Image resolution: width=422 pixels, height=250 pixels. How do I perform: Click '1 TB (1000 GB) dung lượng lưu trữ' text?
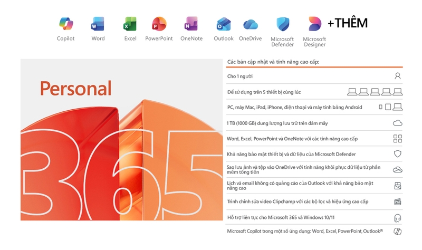coord(277,123)
